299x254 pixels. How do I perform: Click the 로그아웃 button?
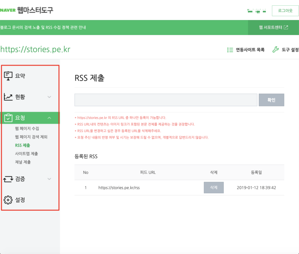pos(285,11)
